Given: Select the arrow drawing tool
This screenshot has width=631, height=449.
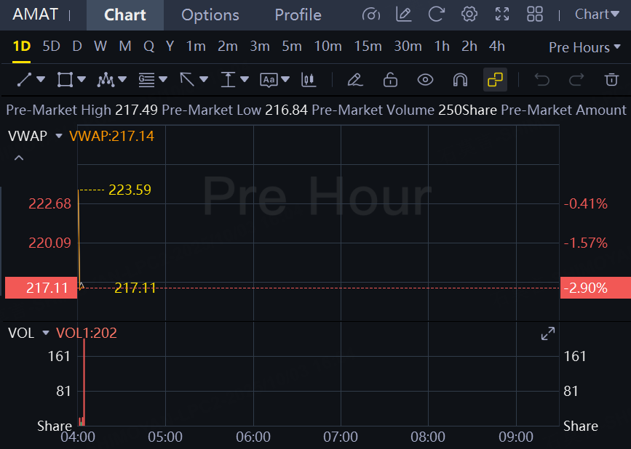Looking at the screenshot, I should [187, 79].
